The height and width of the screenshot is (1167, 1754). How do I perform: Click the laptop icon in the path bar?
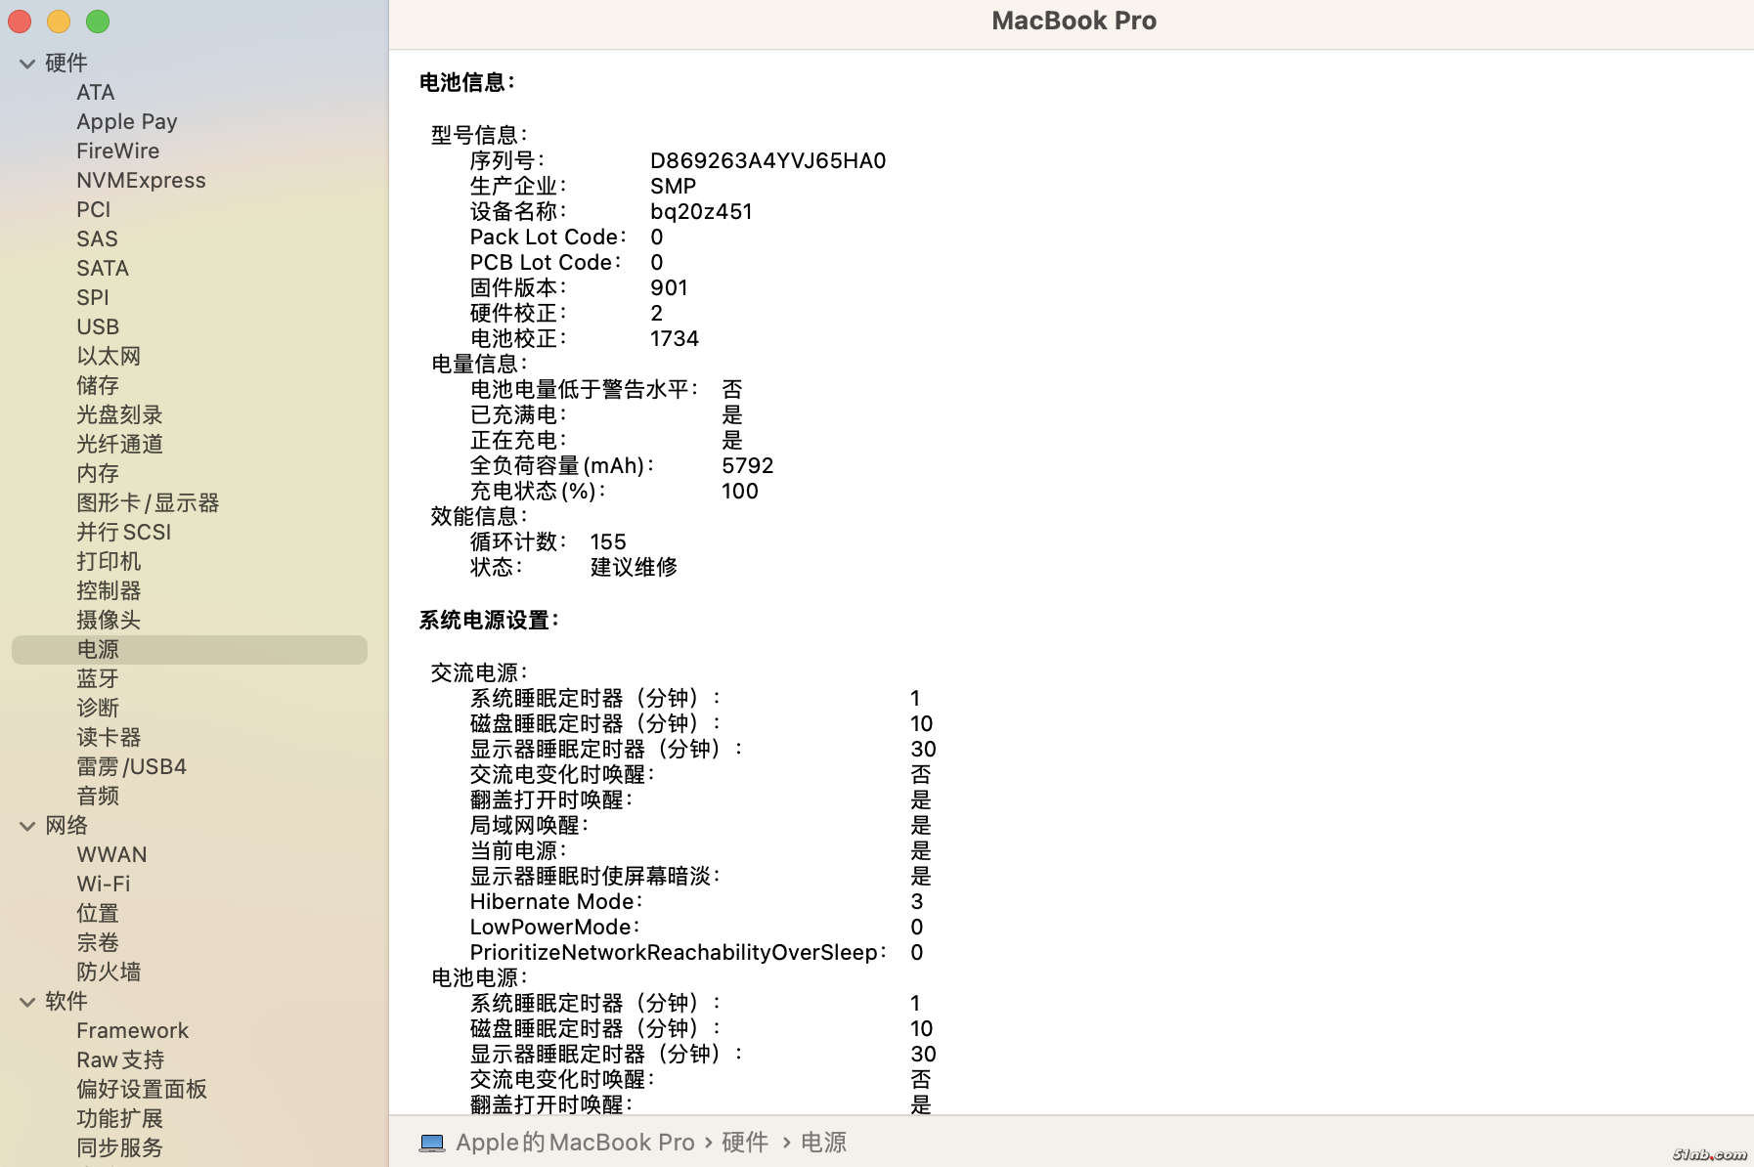pyautogui.click(x=432, y=1143)
